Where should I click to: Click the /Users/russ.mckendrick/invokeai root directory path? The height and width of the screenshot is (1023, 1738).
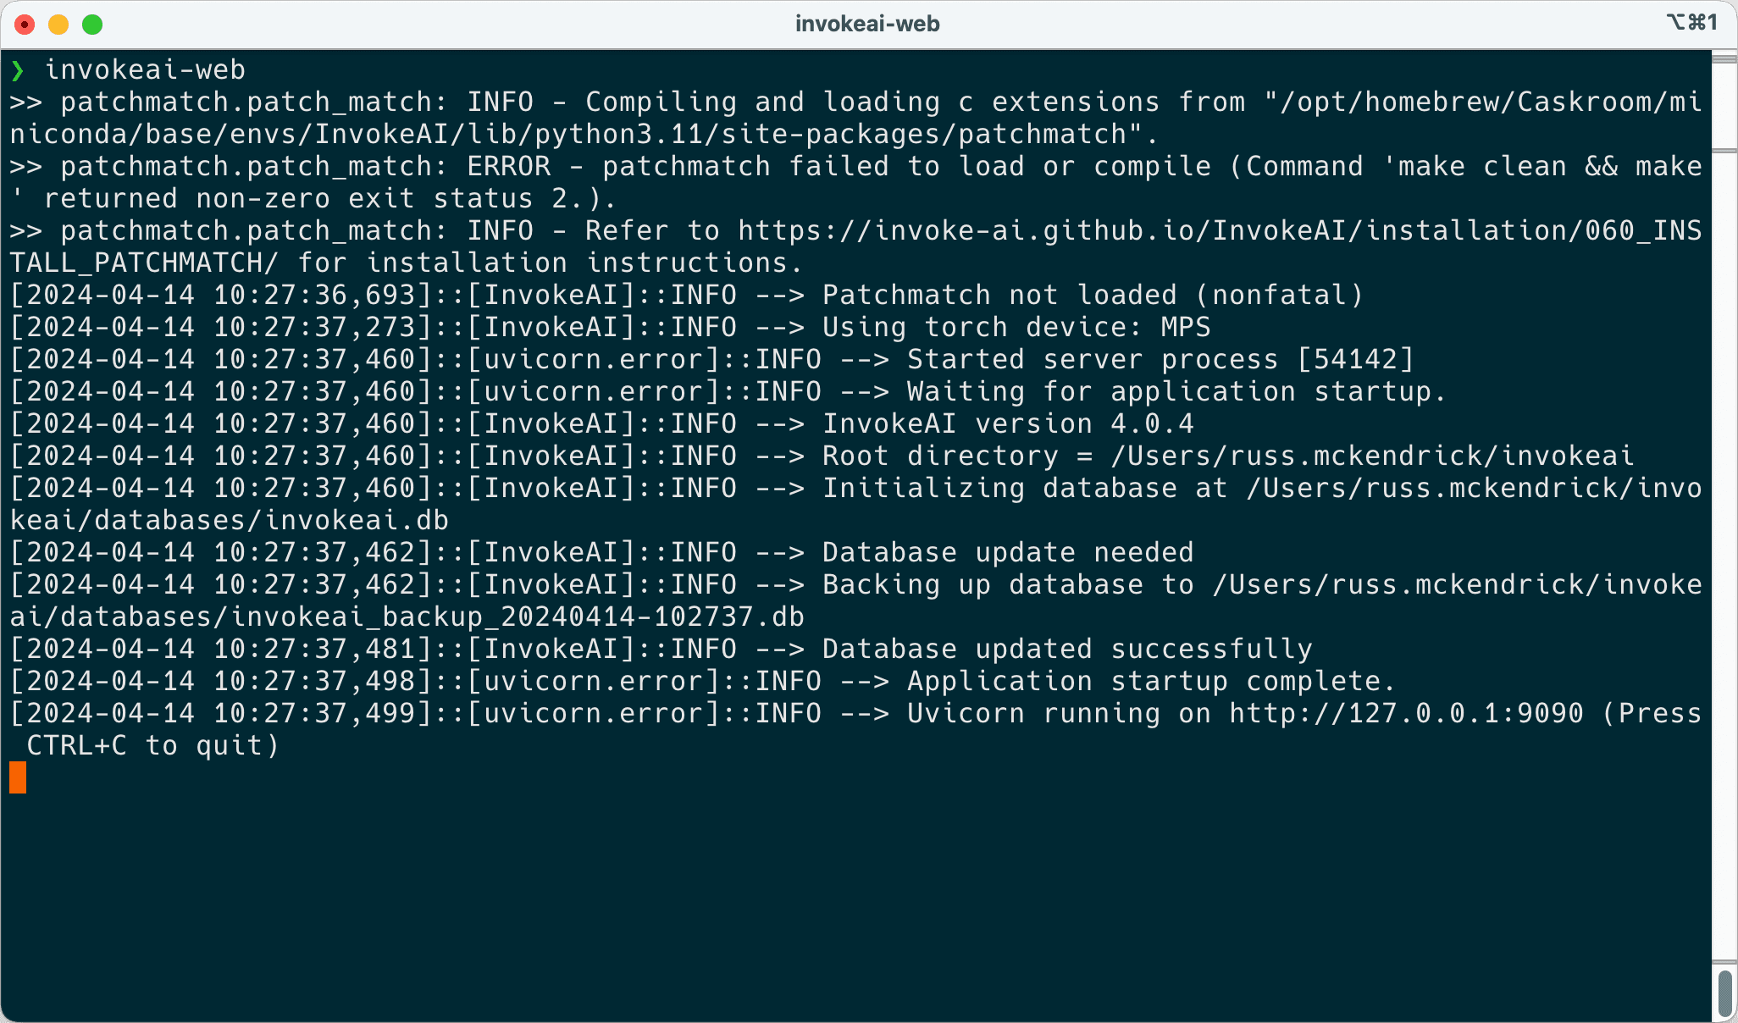tap(1372, 456)
